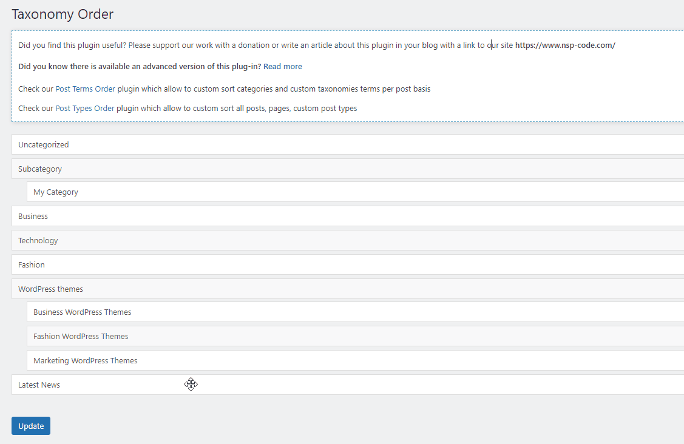Select the Latest News row
Screen dimensions: 684x444
click(x=39, y=385)
